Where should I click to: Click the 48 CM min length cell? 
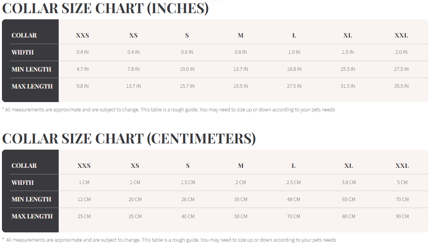[294, 200]
